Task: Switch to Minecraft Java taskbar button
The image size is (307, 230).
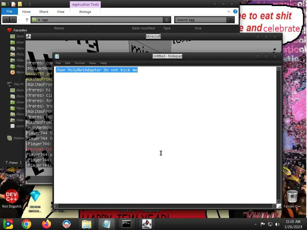Action: coord(147,224)
